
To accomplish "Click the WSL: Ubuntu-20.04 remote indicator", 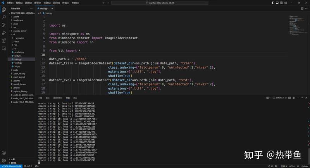I will [11, 166].
